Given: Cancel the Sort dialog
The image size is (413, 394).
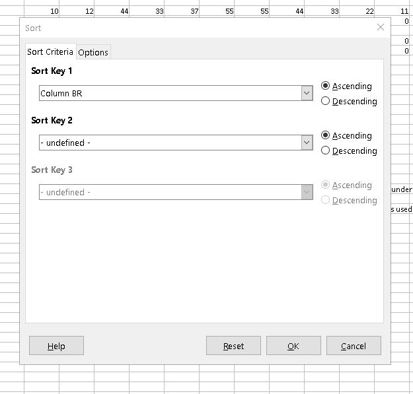Looking at the screenshot, I should (x=354, y=346).
